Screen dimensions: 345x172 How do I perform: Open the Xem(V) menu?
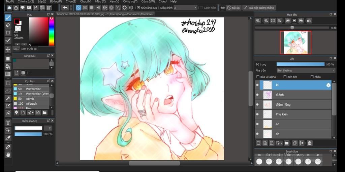coord(114,1)
